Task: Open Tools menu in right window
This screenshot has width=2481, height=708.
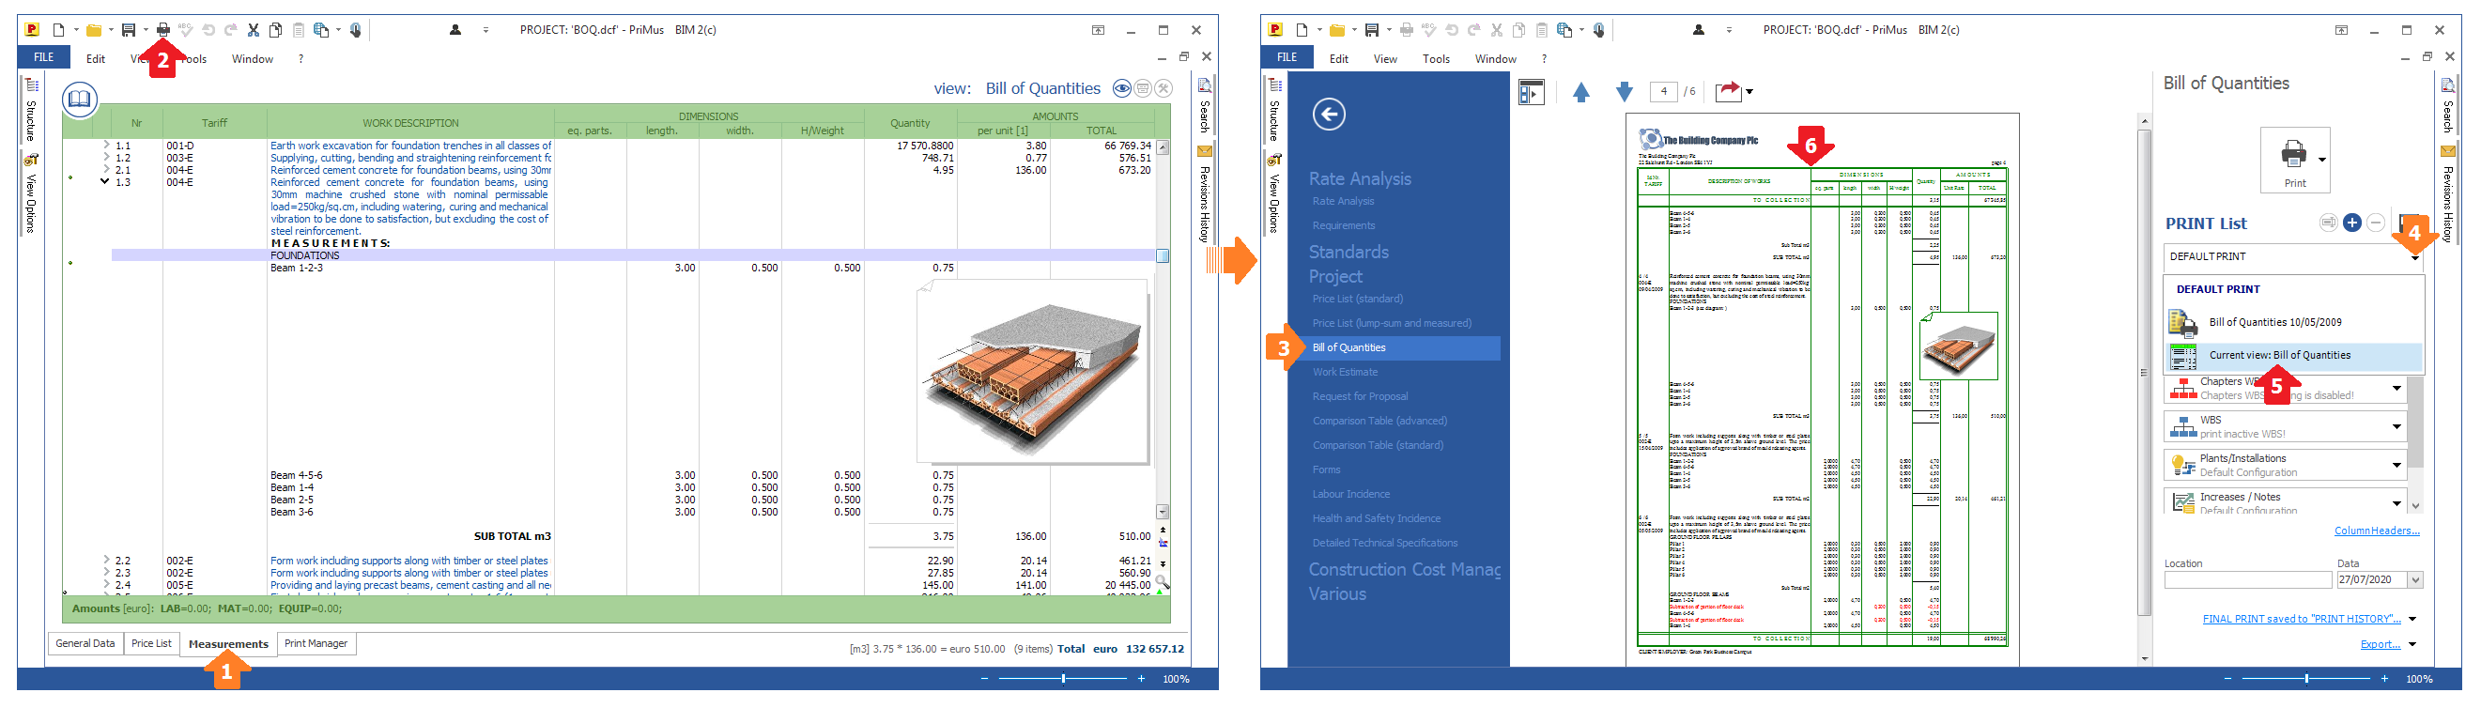Action: [x=1436, y=59]
